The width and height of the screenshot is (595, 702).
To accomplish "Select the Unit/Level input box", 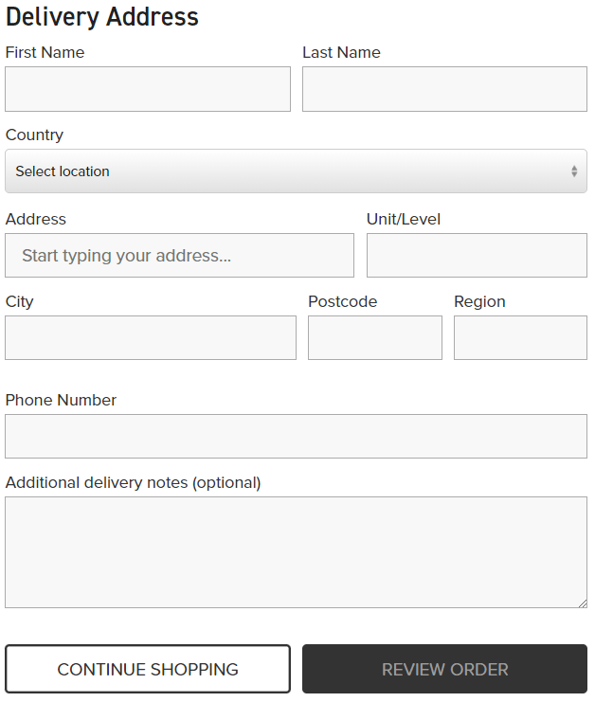I will [477, 256].
